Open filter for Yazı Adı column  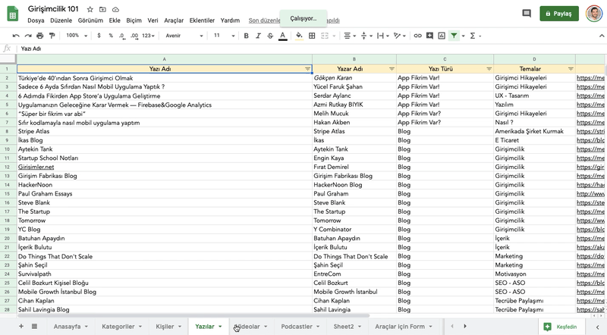click(x=308, y=69)
